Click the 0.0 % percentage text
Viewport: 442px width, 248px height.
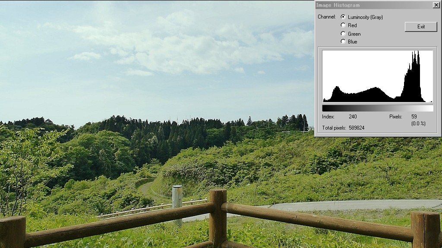click(x=418, y=124)
